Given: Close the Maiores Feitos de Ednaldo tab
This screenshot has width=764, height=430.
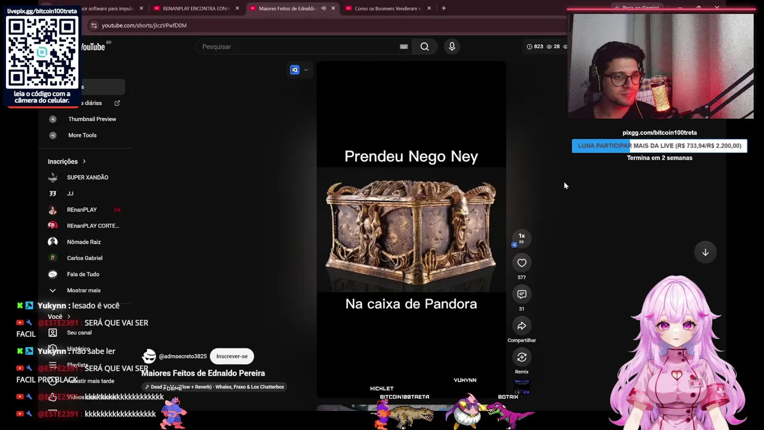Looking at the screenshot, I should click(x=333, y=8).
